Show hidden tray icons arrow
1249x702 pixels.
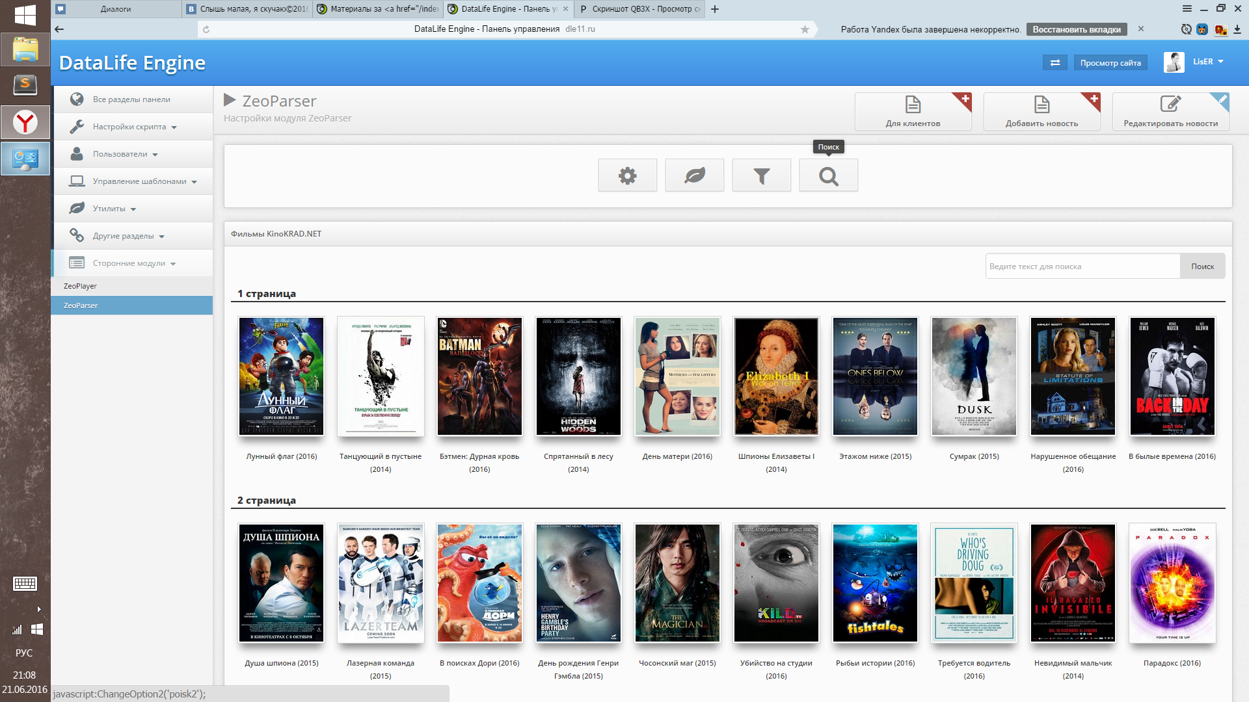coord(39,609)
